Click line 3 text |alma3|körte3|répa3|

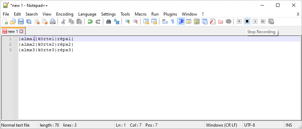coord(46,50)
